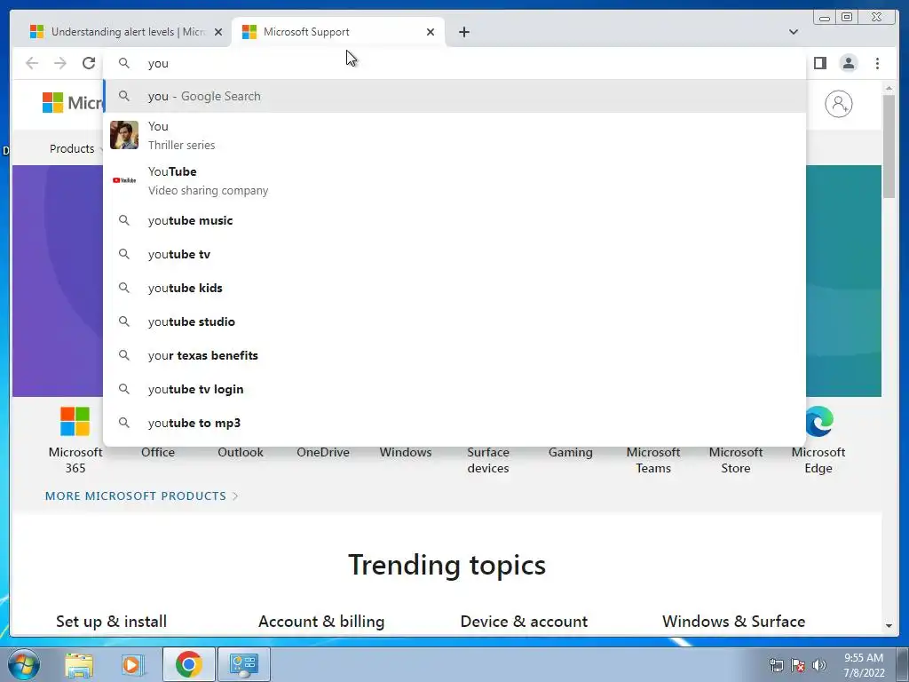Open the Chrome profile avatar icon
The height and width of the screenshot is (682, 909).
[848, 63]
